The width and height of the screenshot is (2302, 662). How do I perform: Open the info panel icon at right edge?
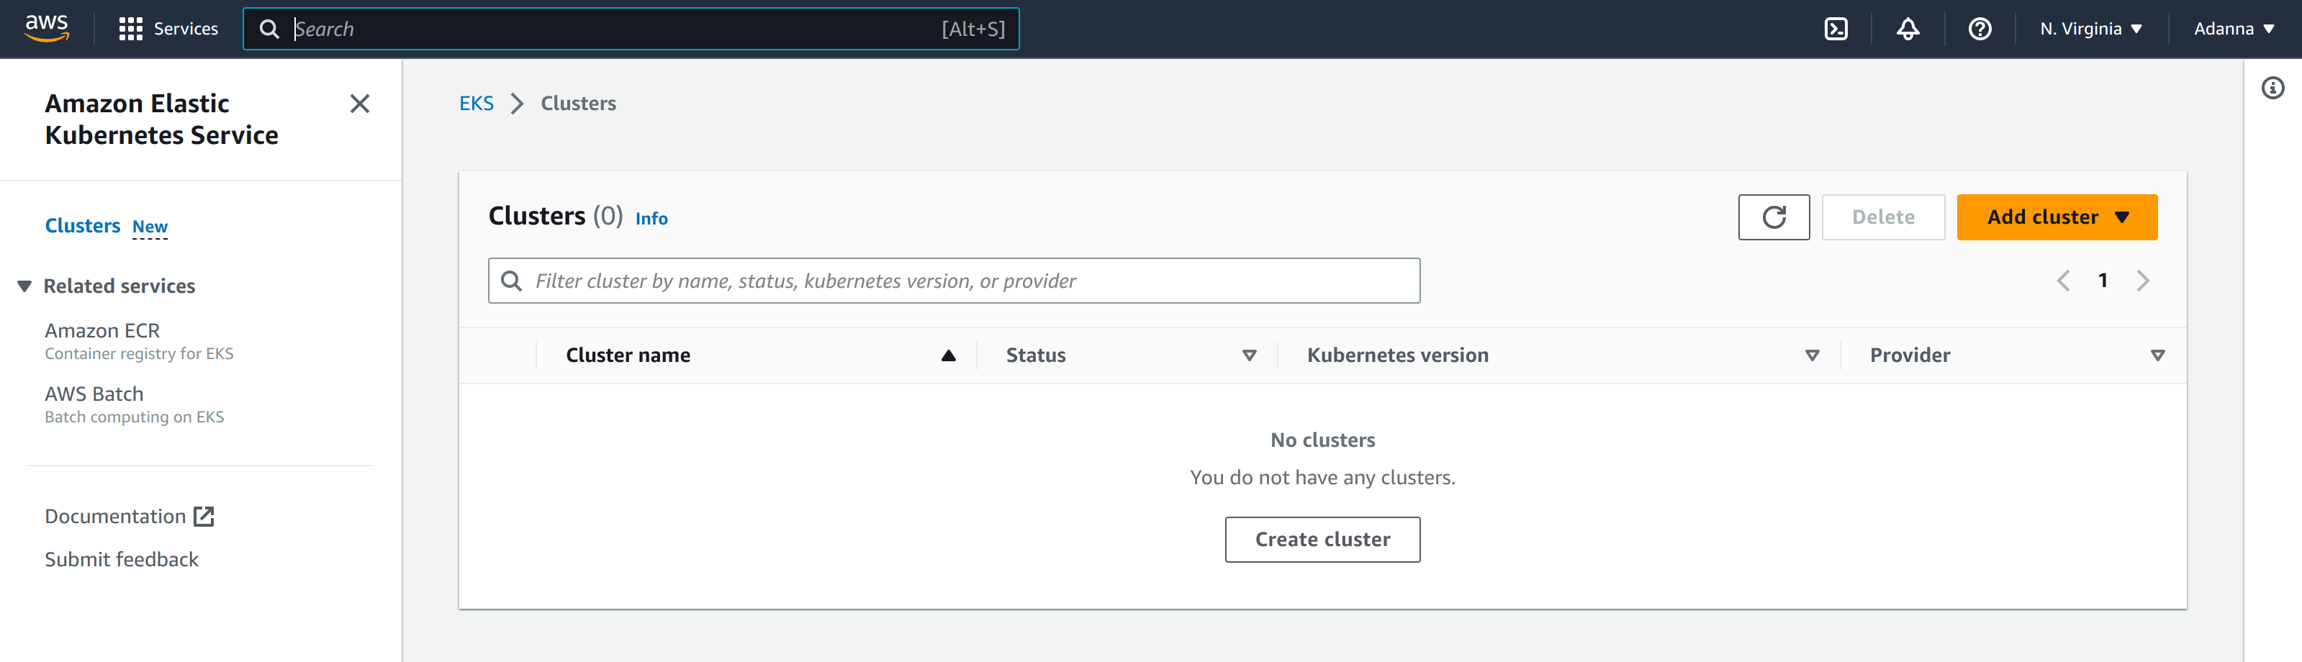click(x=2272, y=88)
